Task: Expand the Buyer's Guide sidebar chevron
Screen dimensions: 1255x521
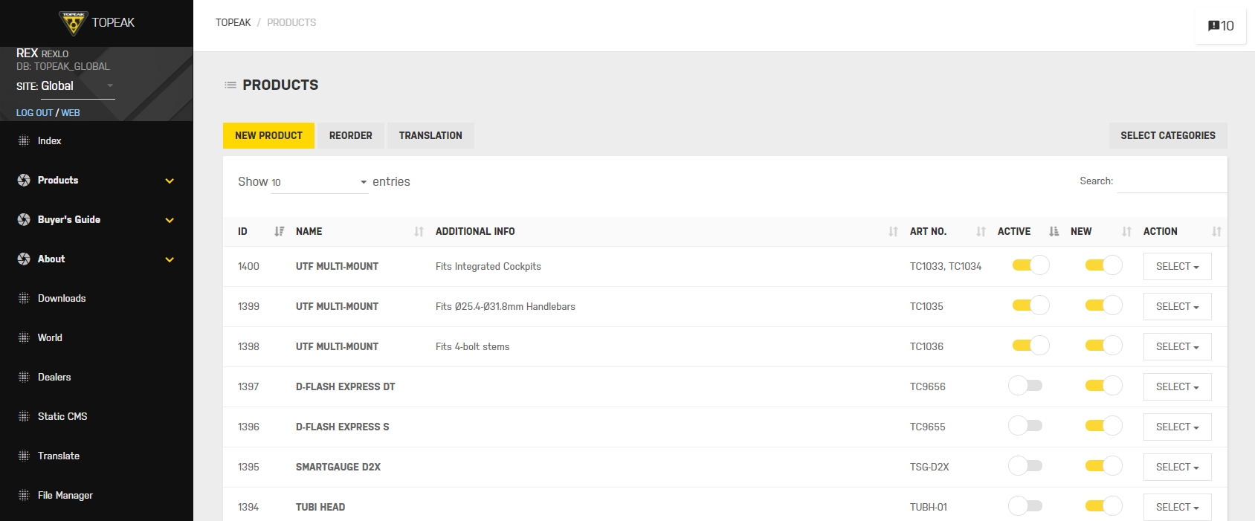Action: click(170, 220)
